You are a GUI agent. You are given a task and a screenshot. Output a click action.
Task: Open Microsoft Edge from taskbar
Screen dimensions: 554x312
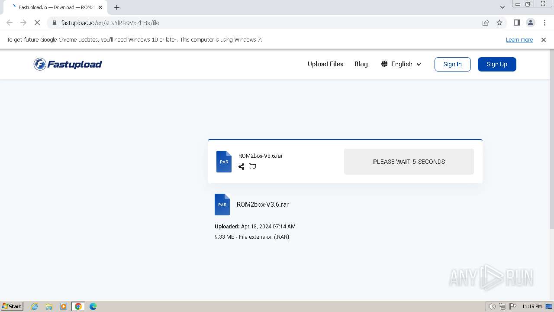click(x=93, y=306)
